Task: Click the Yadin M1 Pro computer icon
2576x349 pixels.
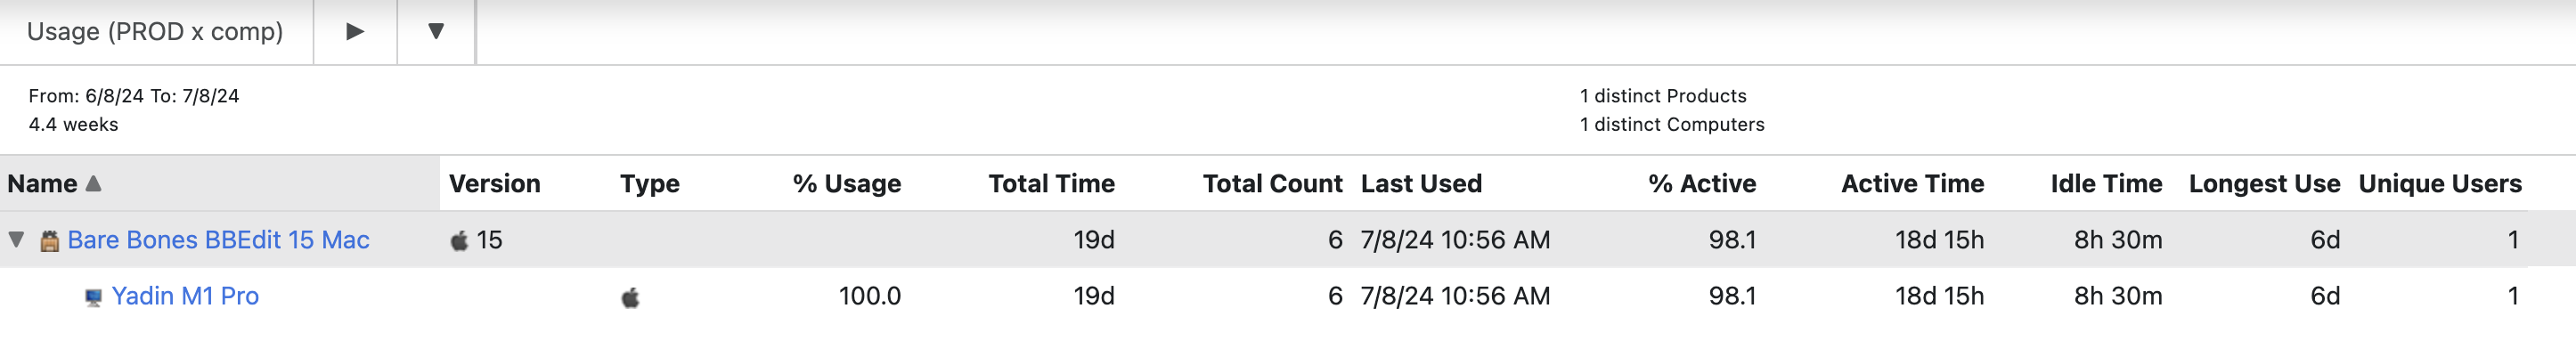Action: coord(93,298)
